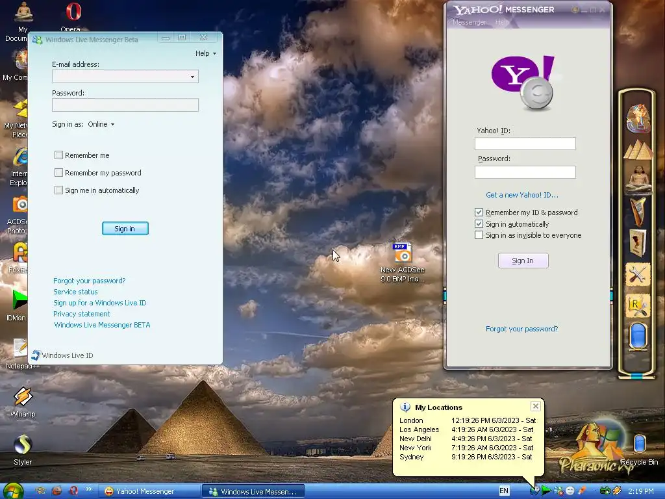Click the green IDM tray icon
Screen dimensions: 665x499
pos(547,491)
